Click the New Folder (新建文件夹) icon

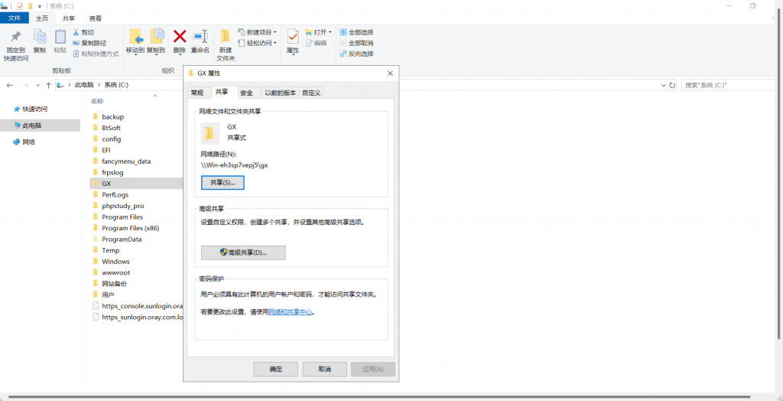click(x=226, y=38)
